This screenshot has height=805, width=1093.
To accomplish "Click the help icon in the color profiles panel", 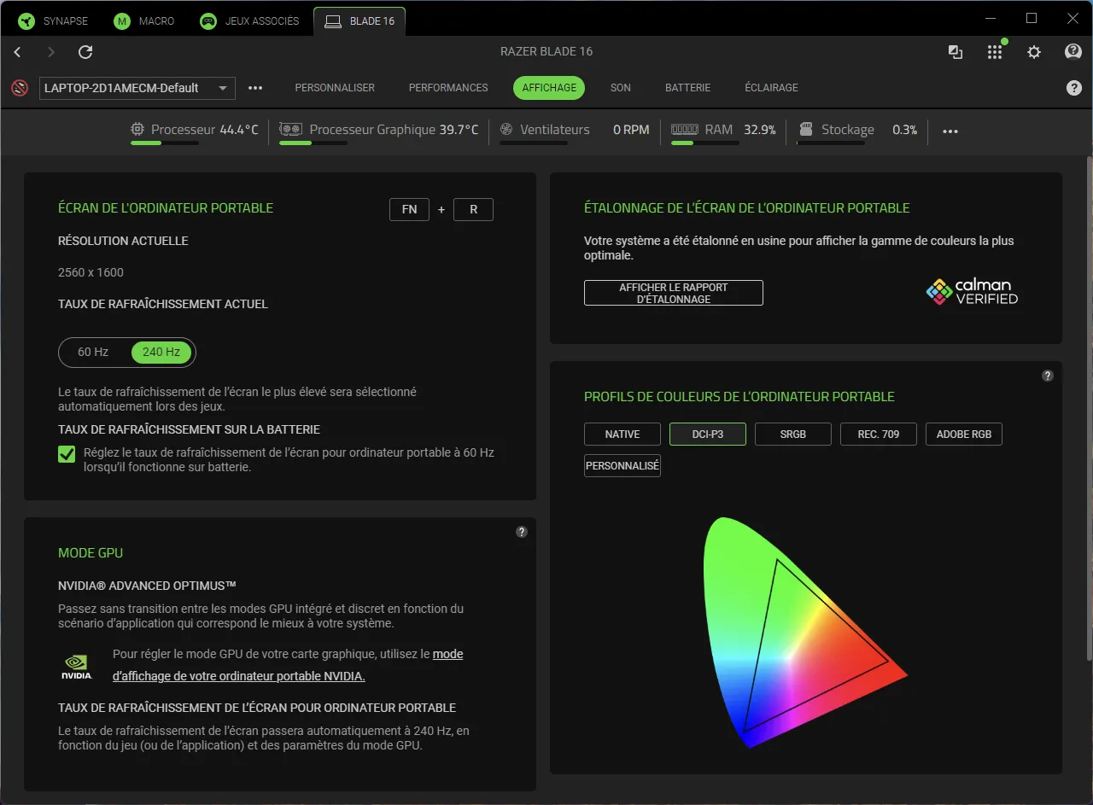I will pyautogui.click(x=1048, y=376).
